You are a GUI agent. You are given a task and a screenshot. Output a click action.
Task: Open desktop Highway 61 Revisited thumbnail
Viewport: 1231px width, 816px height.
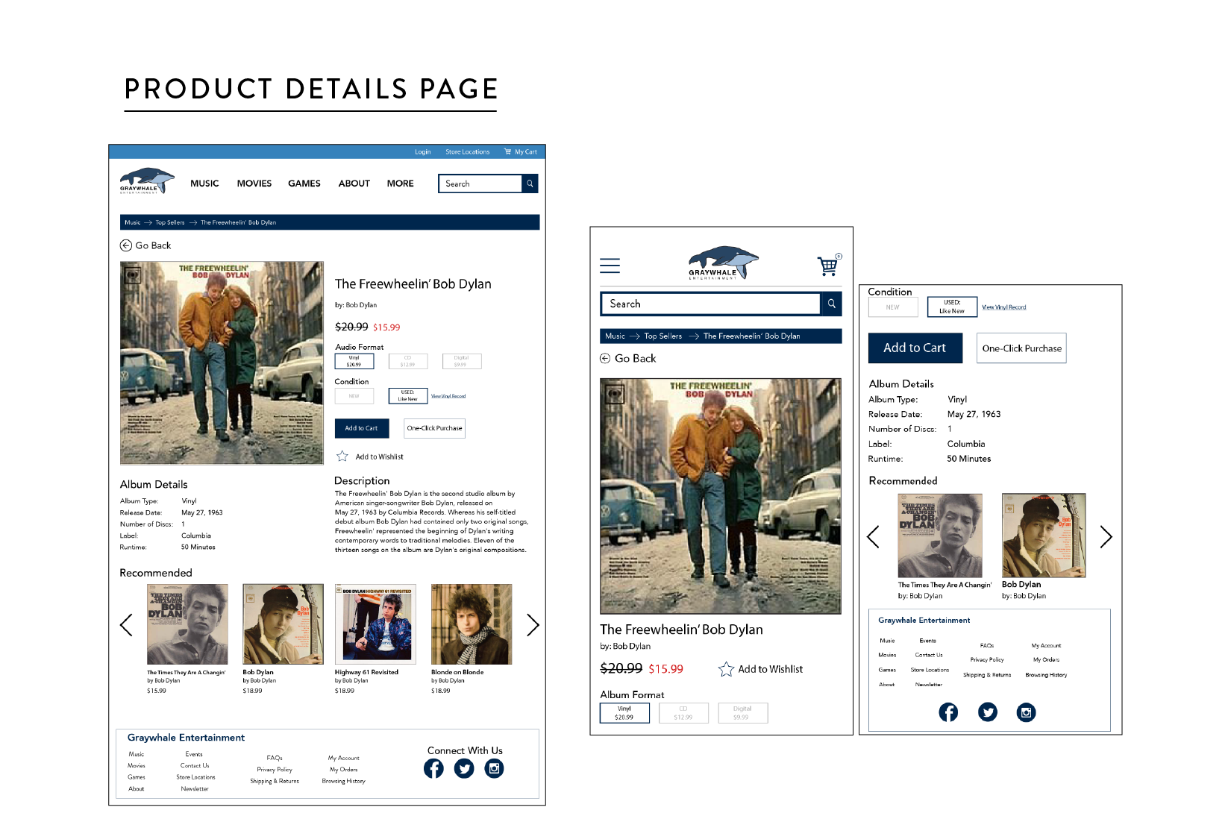(376, 624)
